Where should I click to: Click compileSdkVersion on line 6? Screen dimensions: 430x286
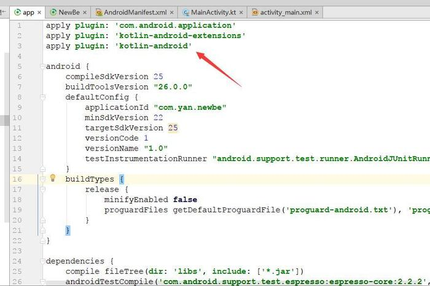click(x=107, y=77)
